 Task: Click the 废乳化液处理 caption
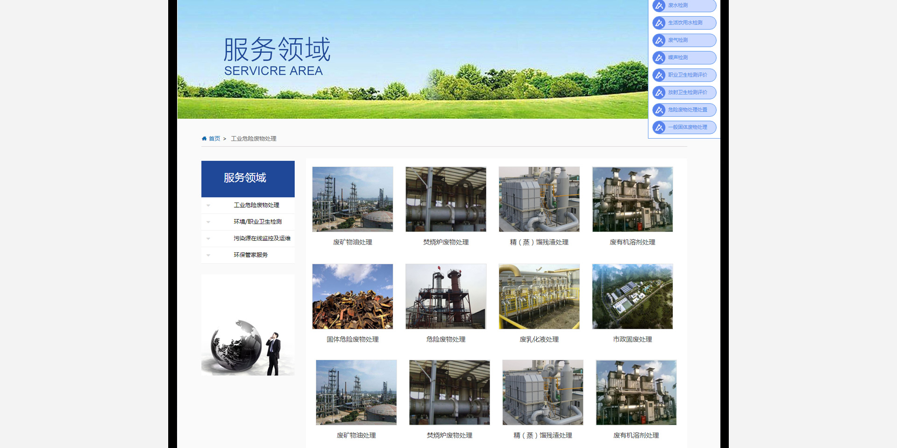pos(539,339)
